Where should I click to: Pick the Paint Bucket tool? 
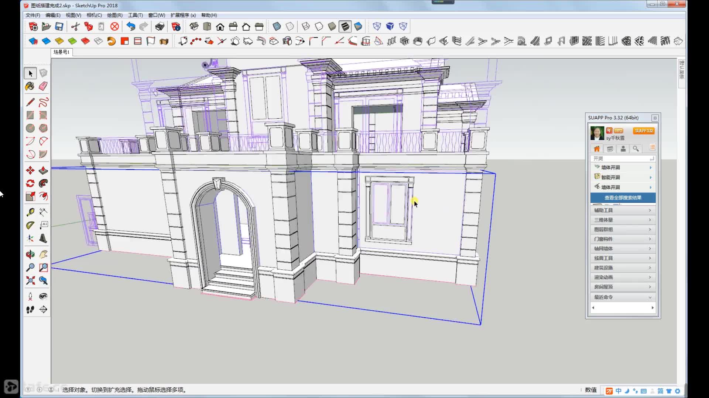click(x=30, y=86)
